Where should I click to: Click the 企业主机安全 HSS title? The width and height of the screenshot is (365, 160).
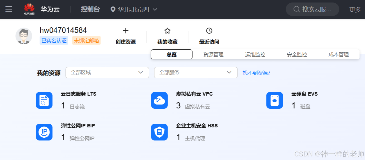click(197, 126)
